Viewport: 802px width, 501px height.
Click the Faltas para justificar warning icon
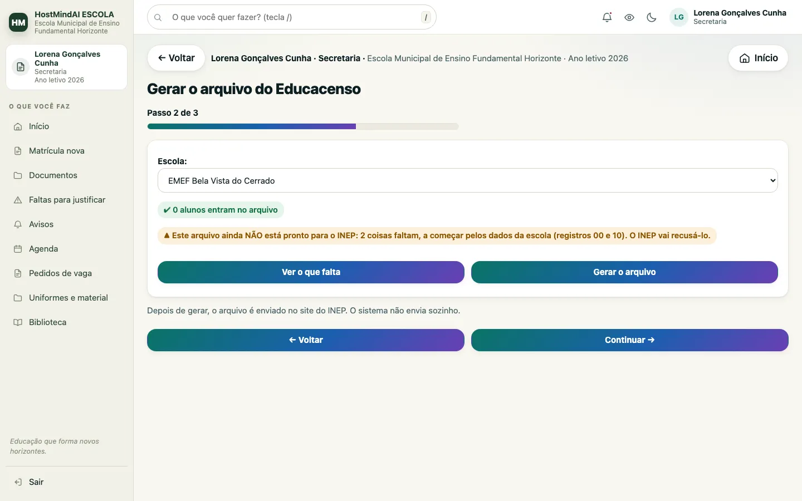[x=18, y=200]
